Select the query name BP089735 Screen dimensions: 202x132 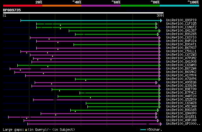[x=12, y=10]
